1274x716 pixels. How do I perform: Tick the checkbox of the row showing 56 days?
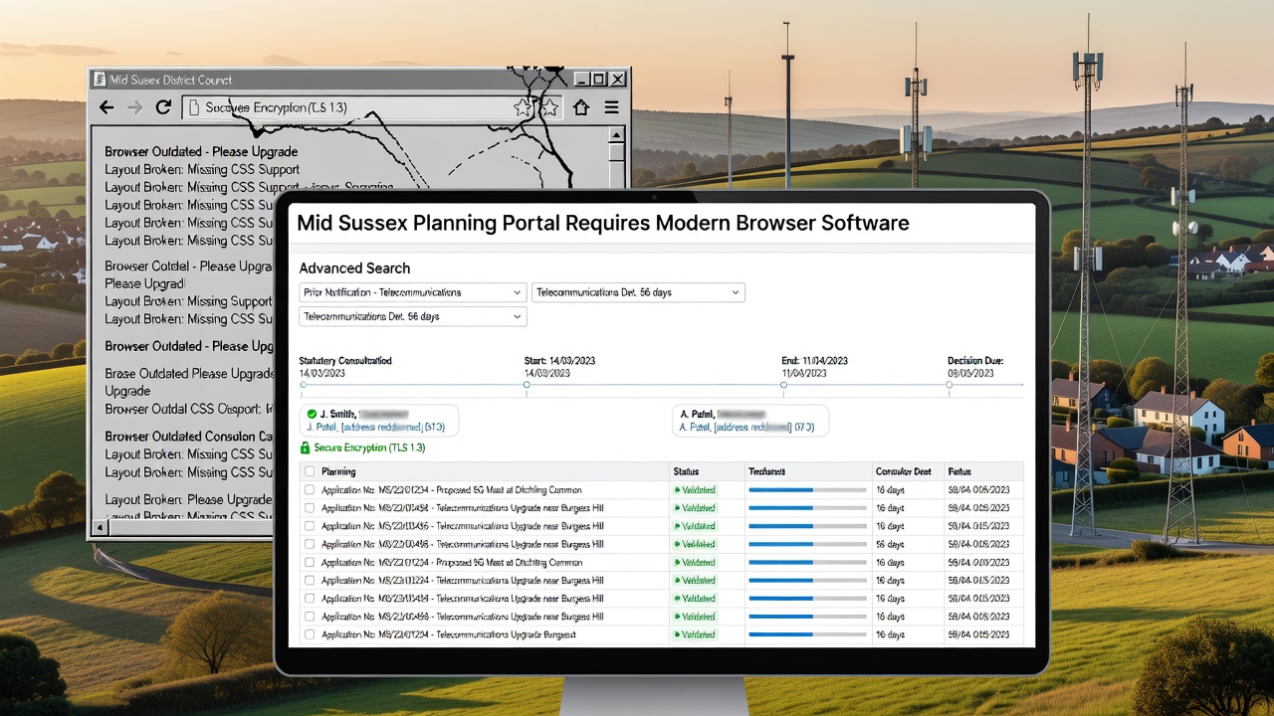pos(310,544)
